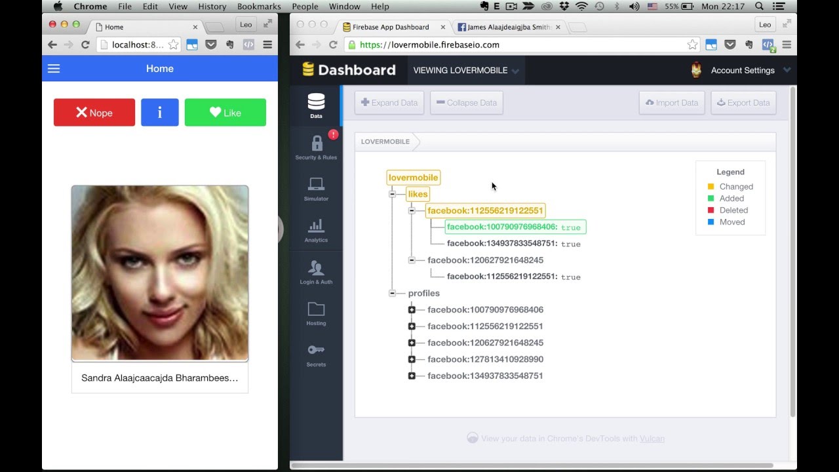Screen dimensions: 839x472
Task: Open the VIEWING LOVERMOBILE dropdown
Action: click(x=466, y=70)
